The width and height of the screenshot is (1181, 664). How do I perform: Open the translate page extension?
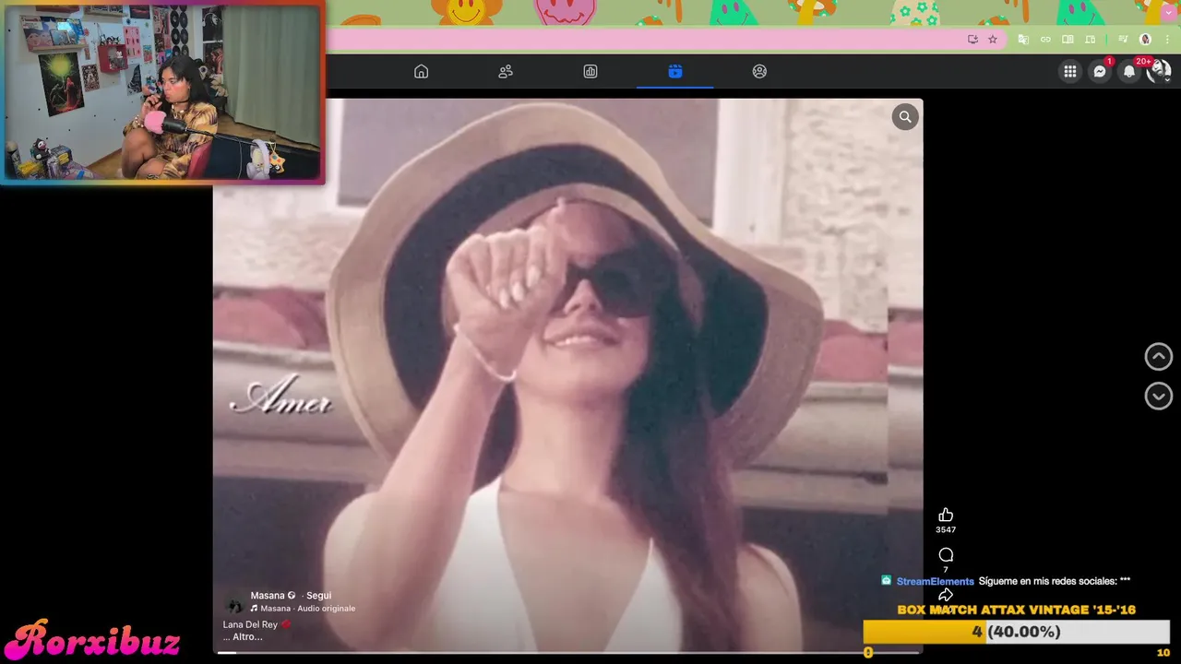[x=1023, y=39]
